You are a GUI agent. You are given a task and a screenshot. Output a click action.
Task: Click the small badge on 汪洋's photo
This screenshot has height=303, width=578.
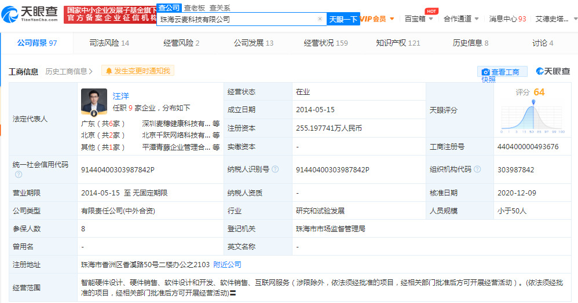coord(94,113)
